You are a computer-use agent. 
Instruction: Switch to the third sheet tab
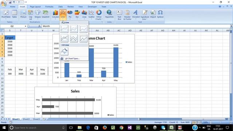point(36,119)
